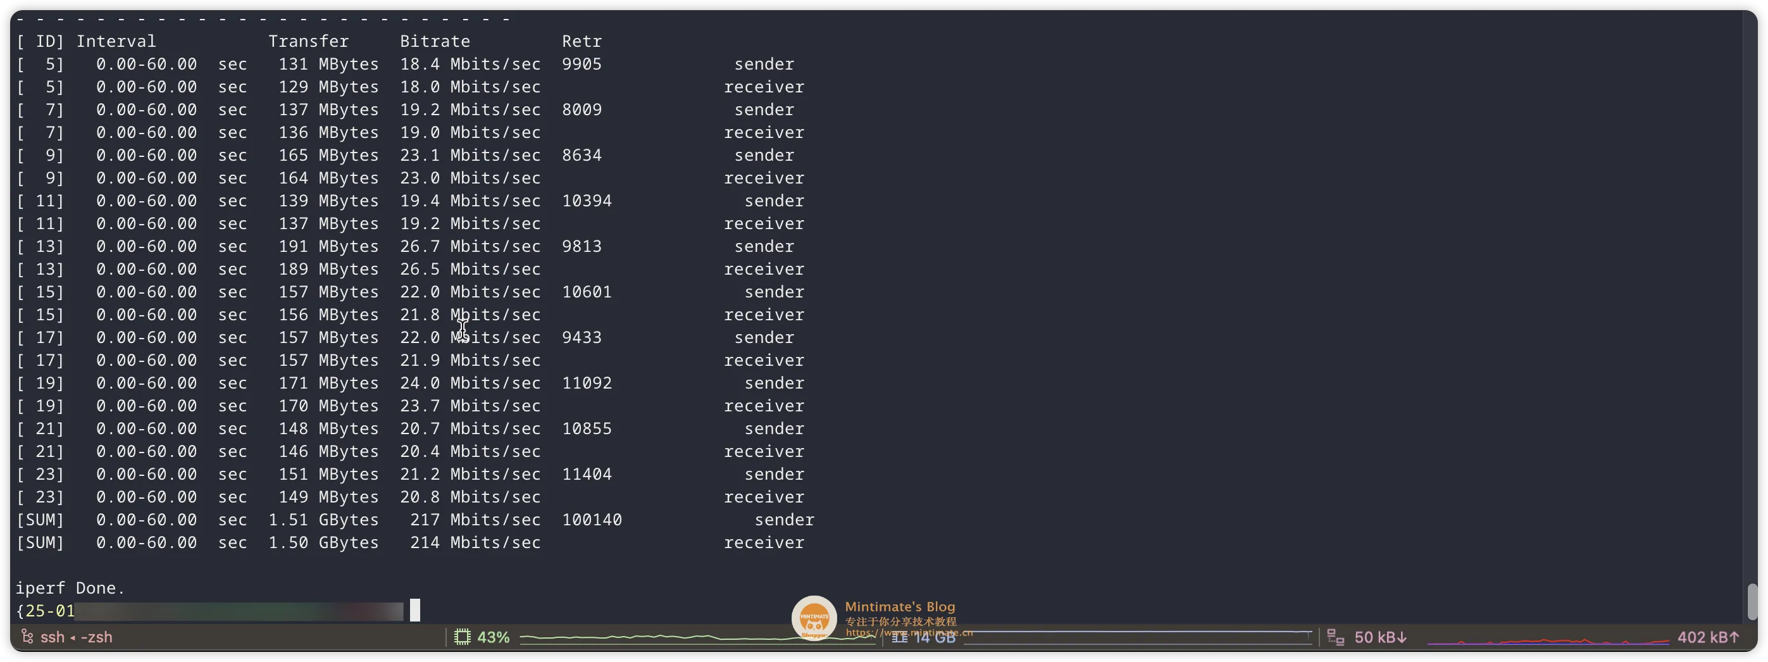Click the retransmit value '8009'

[582, 109]
